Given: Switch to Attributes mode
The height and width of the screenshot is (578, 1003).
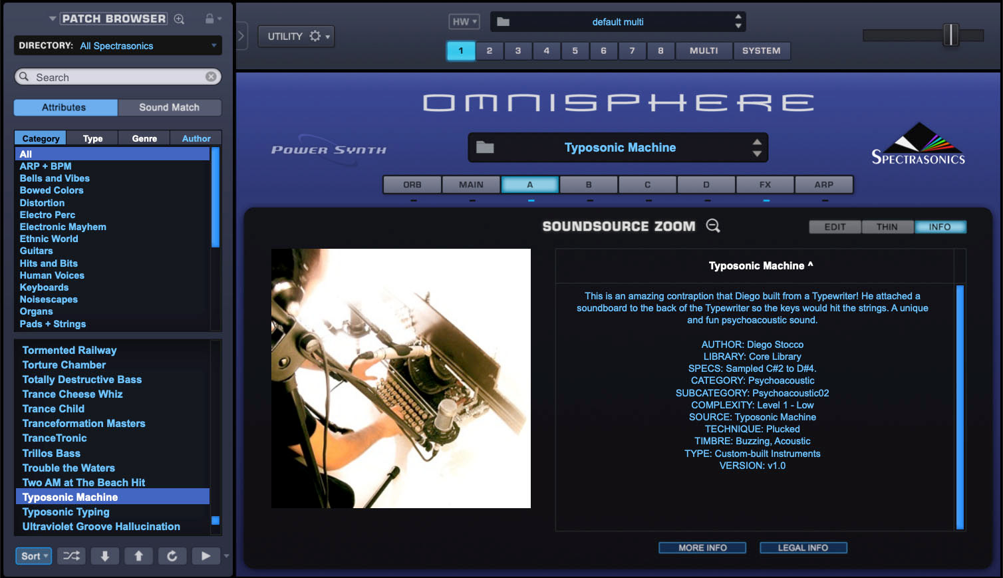Looking at the screenshot, I should pos(65,107).
